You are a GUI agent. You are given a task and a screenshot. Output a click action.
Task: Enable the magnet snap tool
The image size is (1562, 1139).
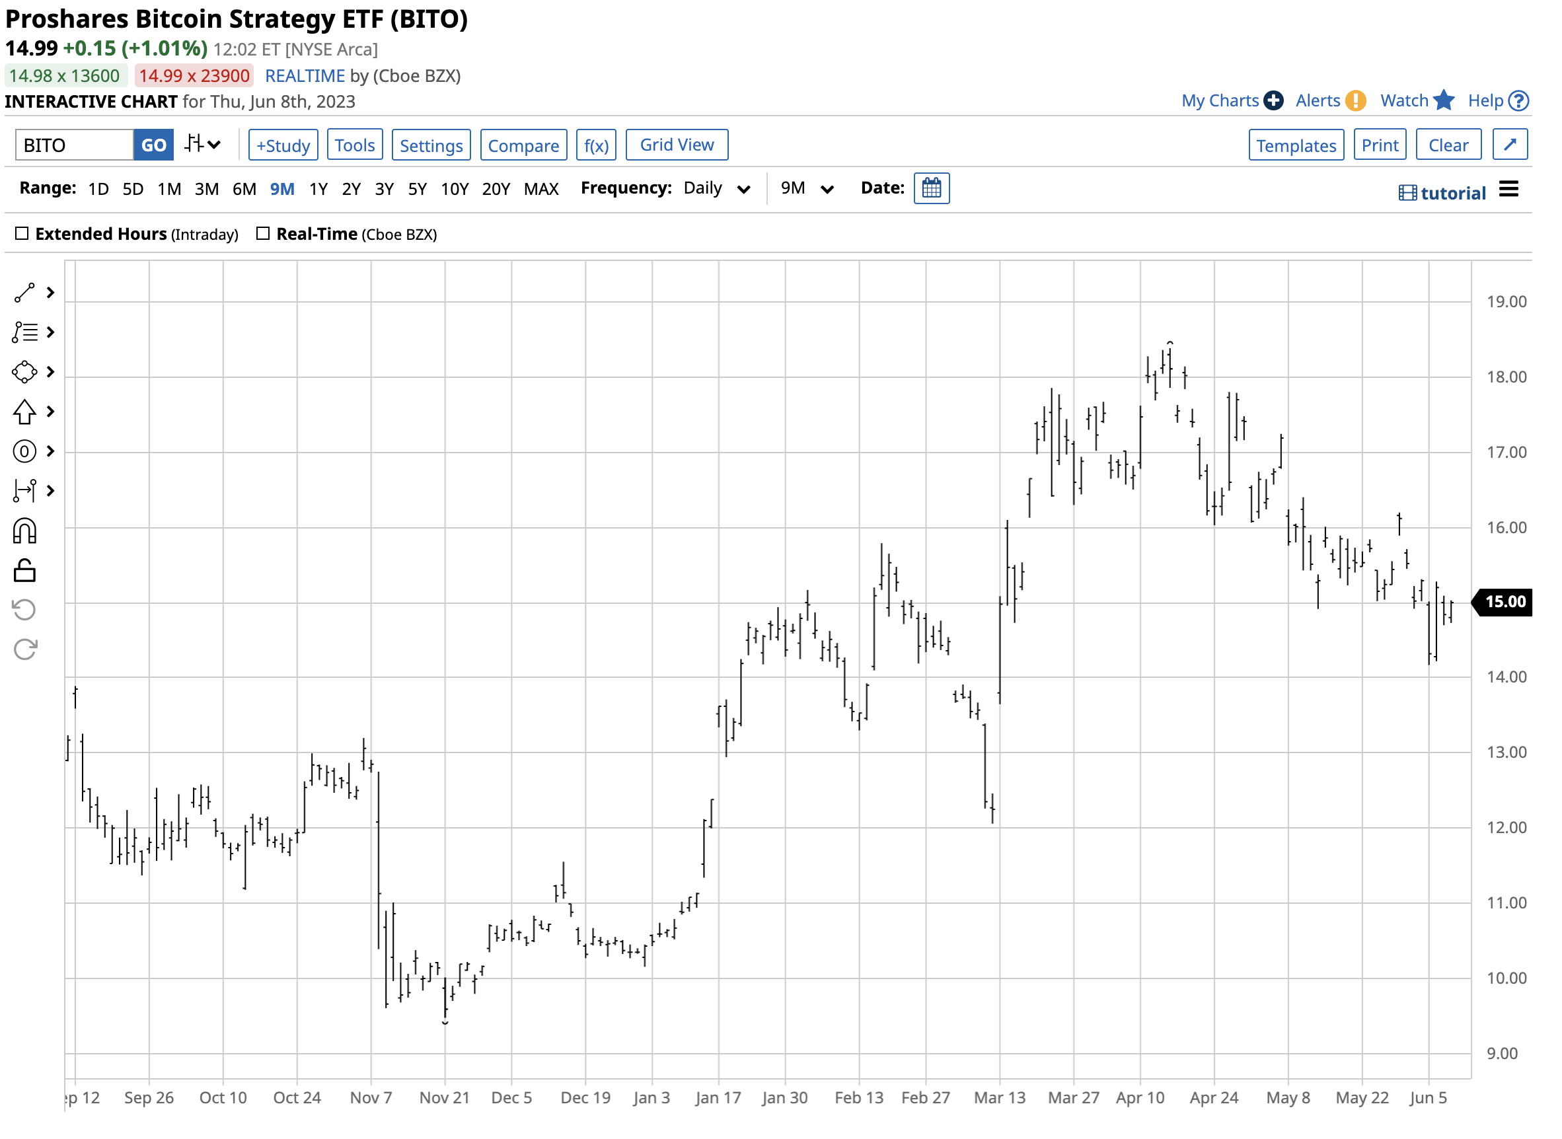(24, 531)
